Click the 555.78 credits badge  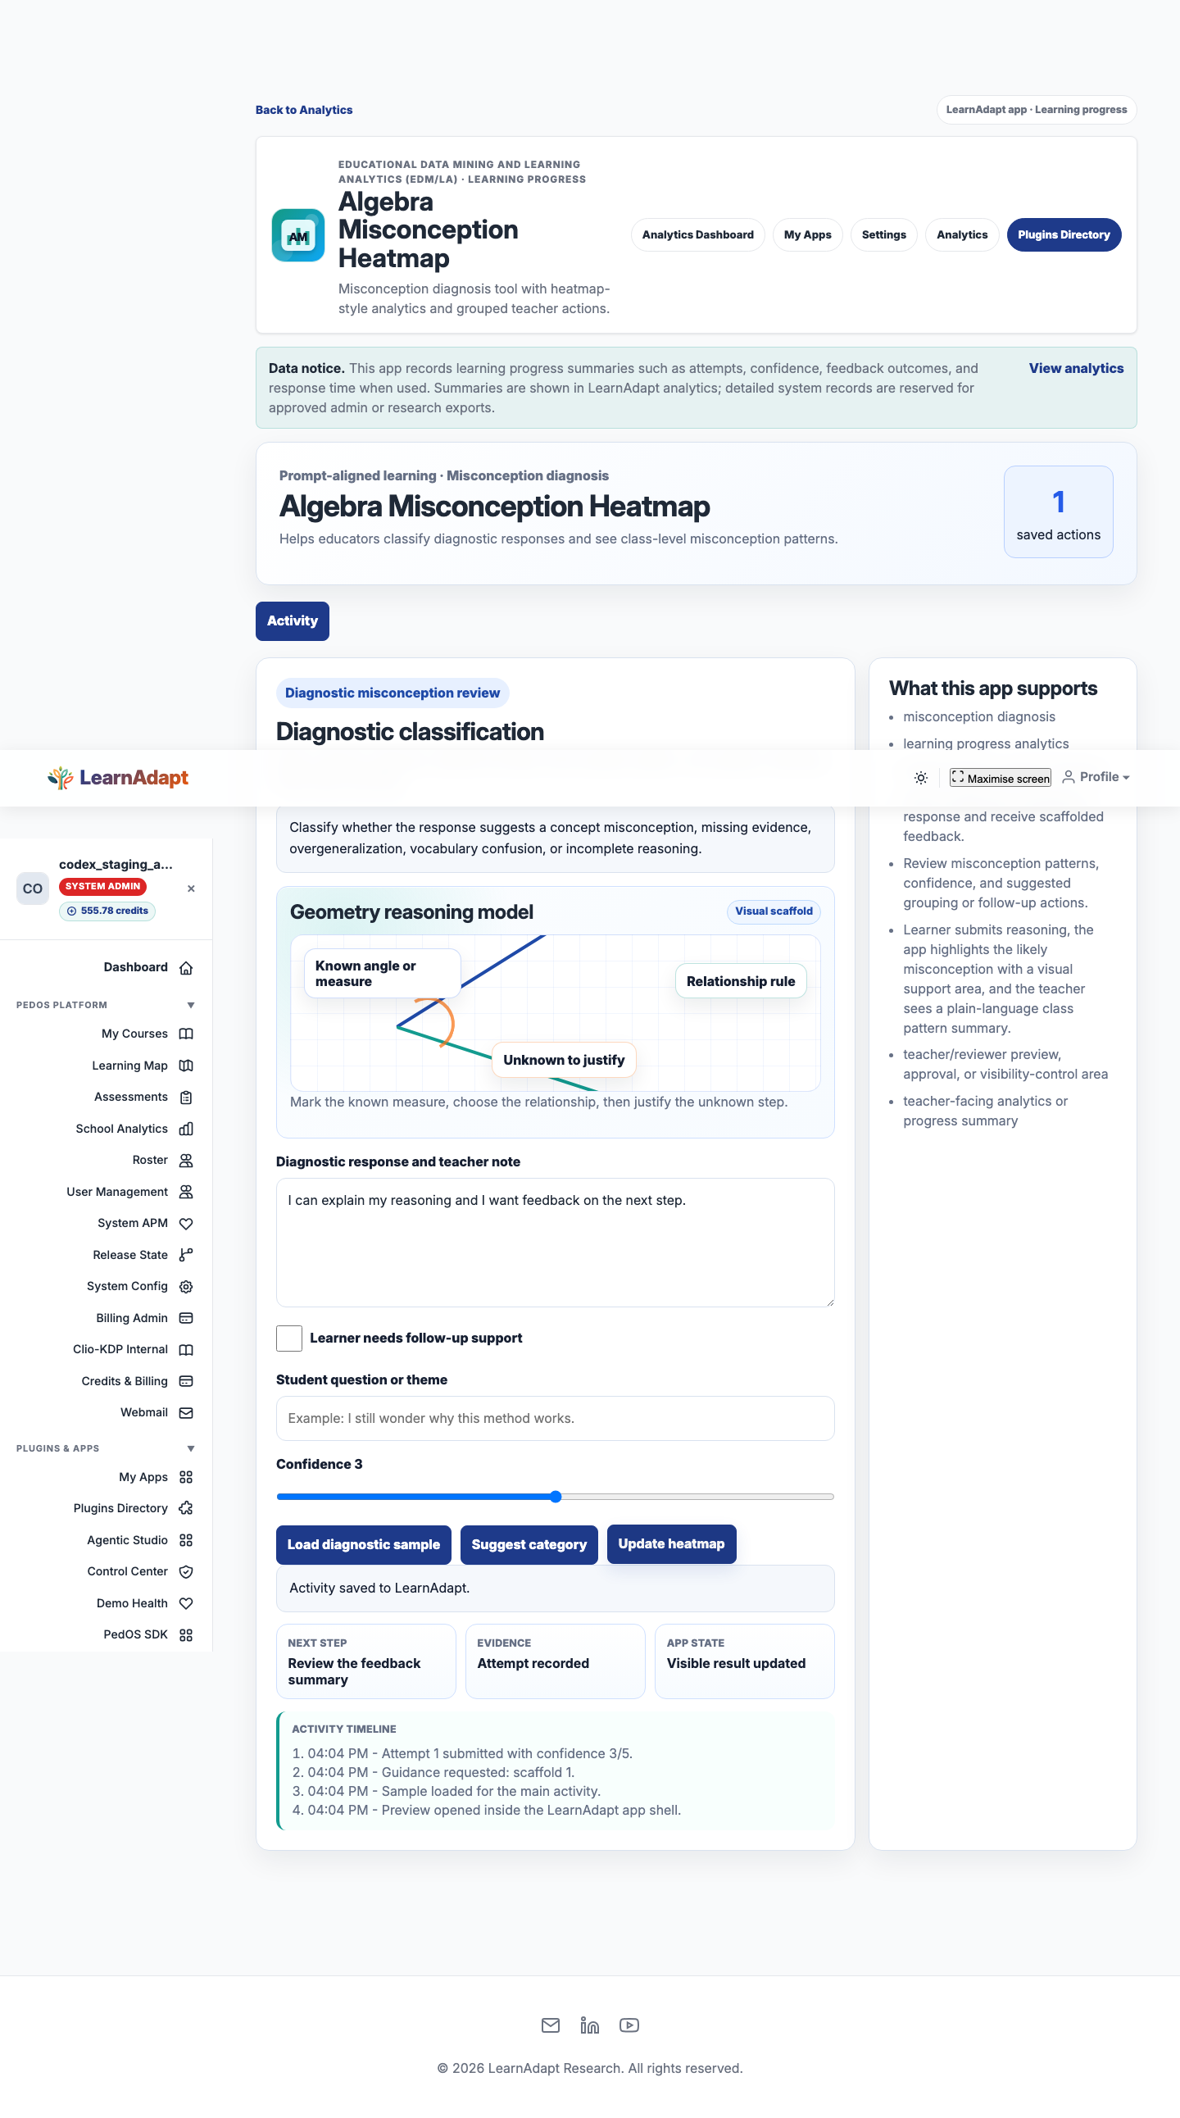point(107,911)
